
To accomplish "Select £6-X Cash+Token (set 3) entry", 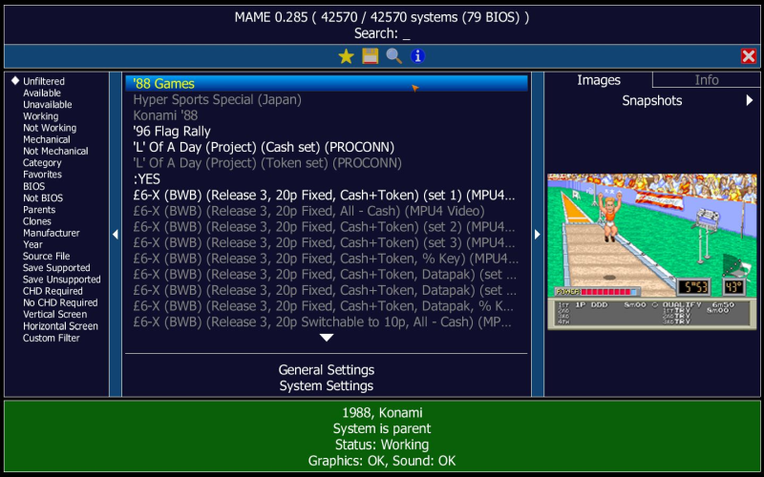I will [x=327, y=243].
